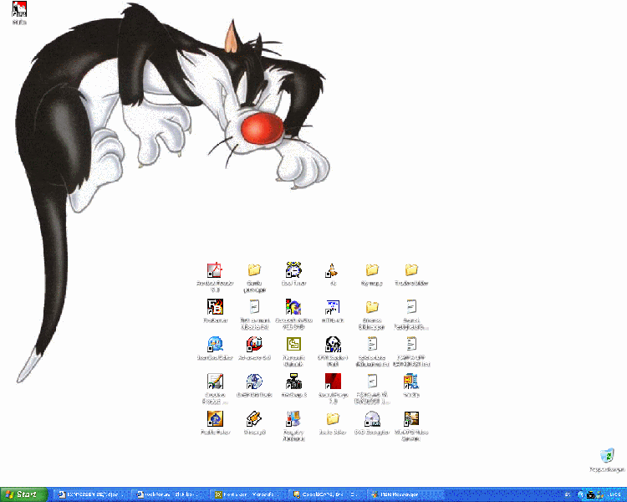Open the DVD Decrypter disc icon

pyautogui.click(x=372, y=418)
